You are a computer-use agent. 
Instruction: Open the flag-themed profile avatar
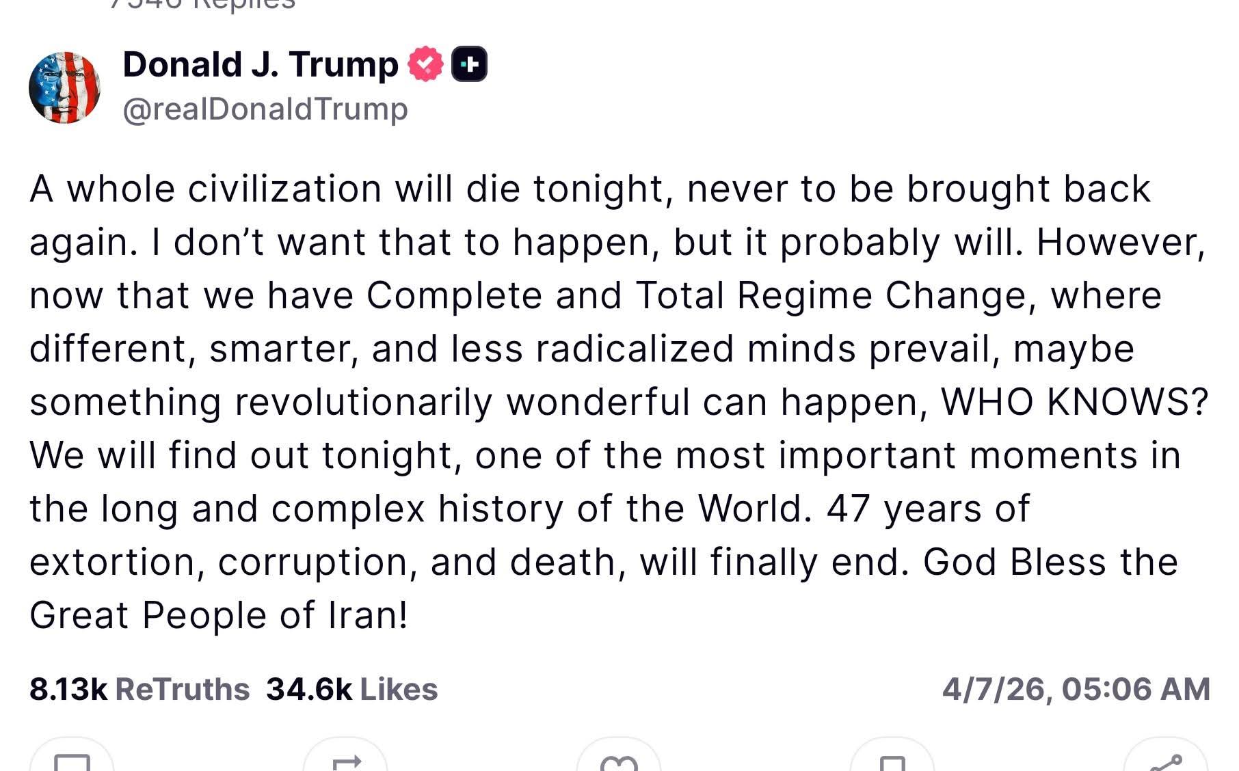(64, 87)
